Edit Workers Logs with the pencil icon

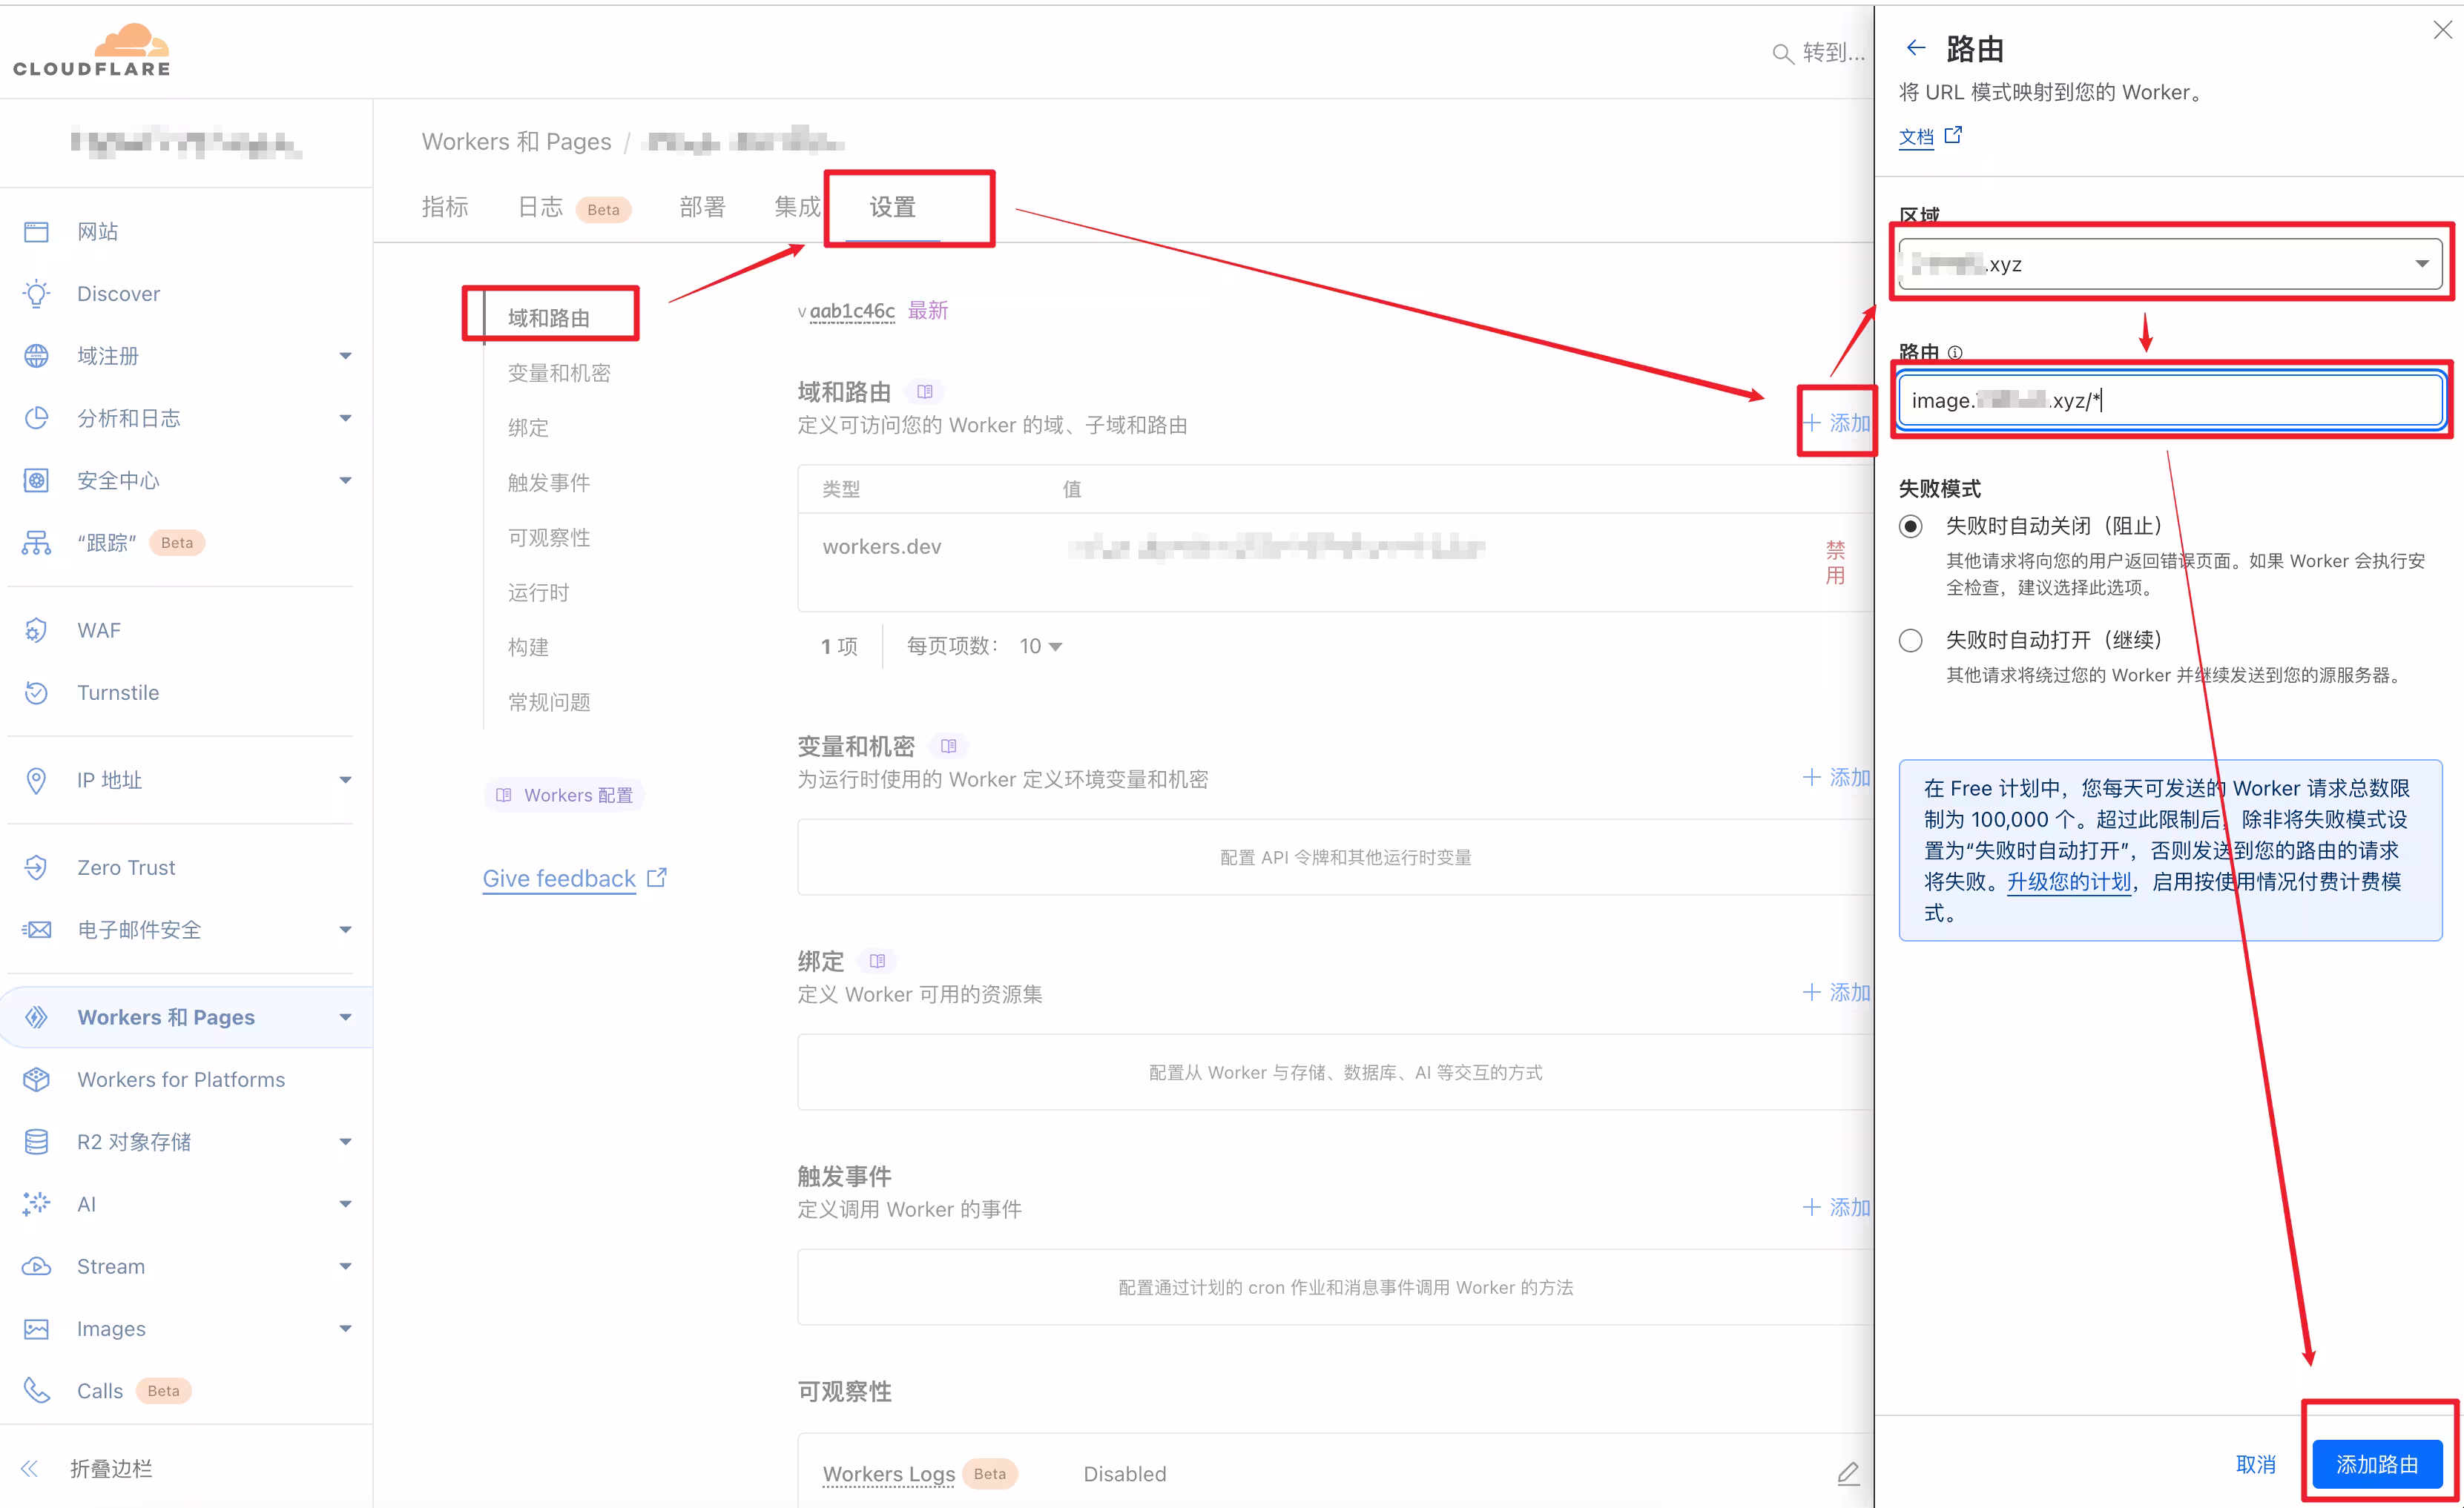(x=1848, y=1473)
